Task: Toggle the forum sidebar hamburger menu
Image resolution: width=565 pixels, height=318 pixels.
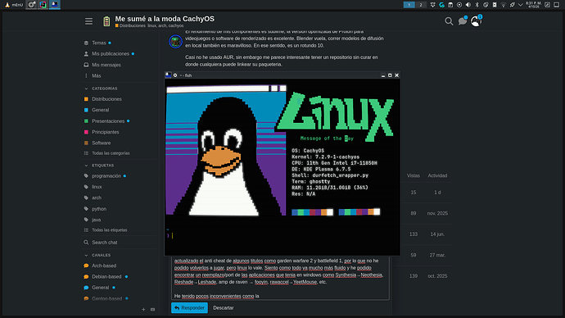Action: pos(88,21)
